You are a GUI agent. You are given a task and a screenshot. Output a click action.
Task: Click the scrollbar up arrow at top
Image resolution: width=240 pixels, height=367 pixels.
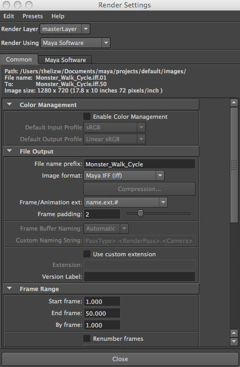[x=234, y=103]
